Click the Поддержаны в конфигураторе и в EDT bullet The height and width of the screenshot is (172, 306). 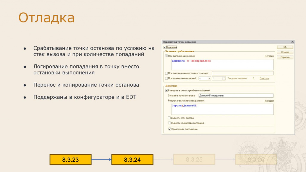85,97
